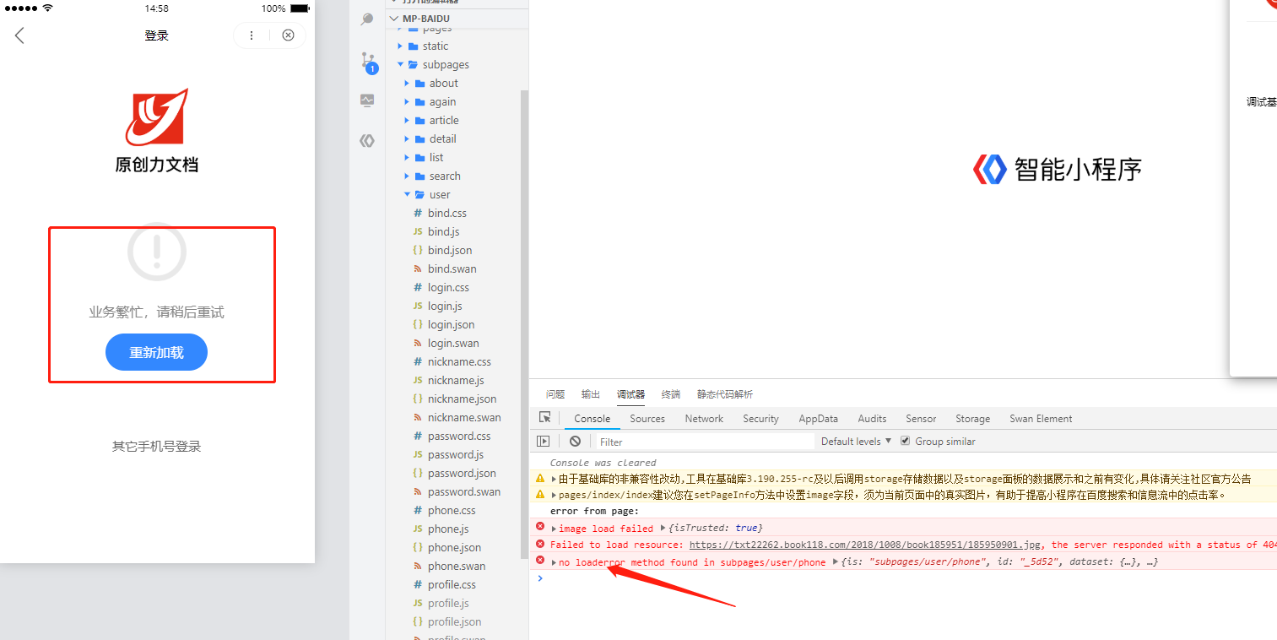The height and width of the screenshot is (640, 1277).
Task: Switch to the Network tab
Action: pos(704,419)
